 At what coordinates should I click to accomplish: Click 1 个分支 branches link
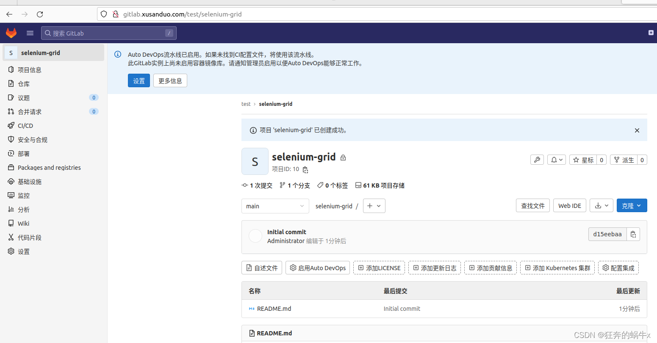[295, 185]
